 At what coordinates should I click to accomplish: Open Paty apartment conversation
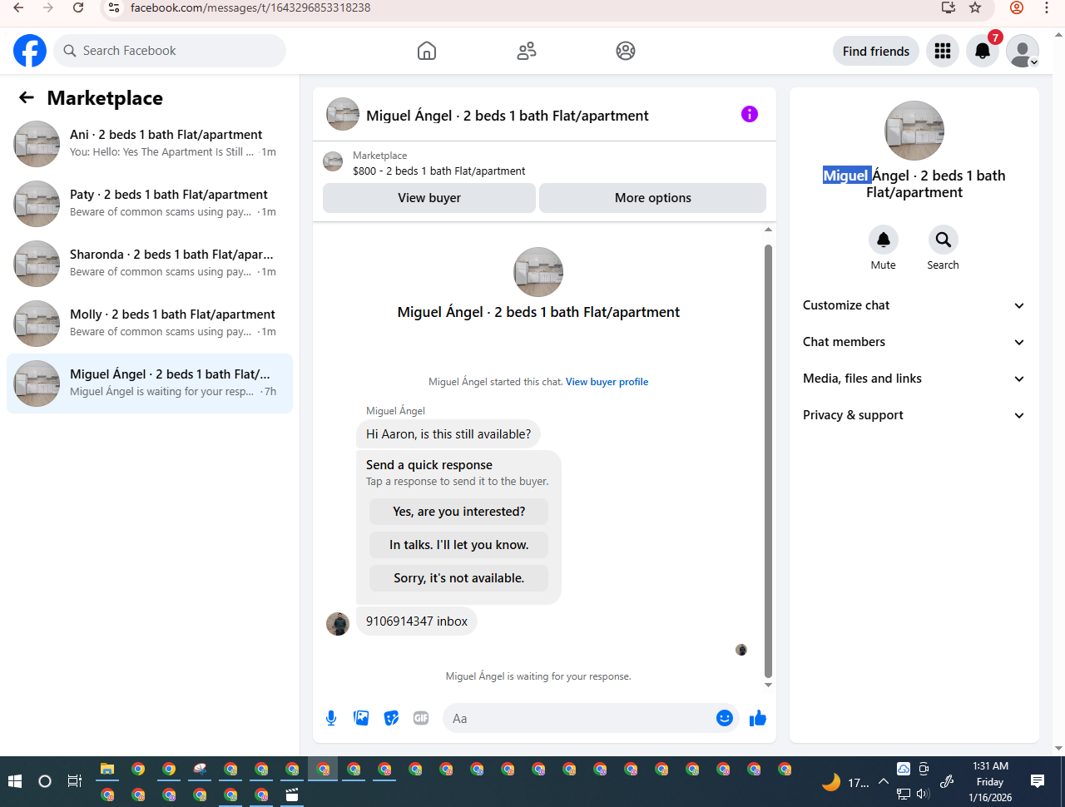point(150,203)
